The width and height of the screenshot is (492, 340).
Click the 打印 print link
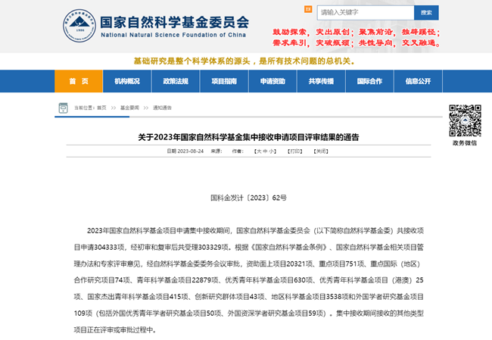point(294,151)
